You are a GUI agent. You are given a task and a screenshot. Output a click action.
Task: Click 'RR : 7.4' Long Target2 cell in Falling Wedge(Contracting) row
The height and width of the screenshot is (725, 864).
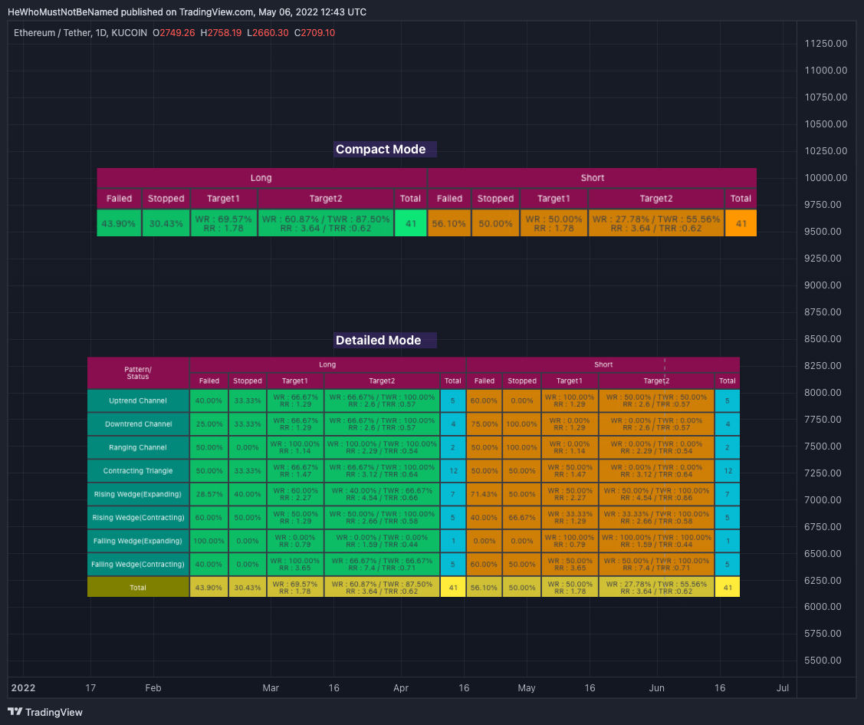pyautogui.click(x=382, y=565)
